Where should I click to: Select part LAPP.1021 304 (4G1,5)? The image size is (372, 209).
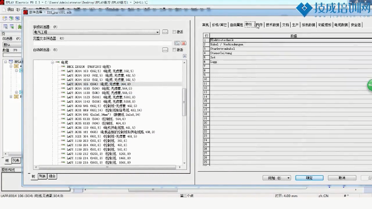(102, 136)
